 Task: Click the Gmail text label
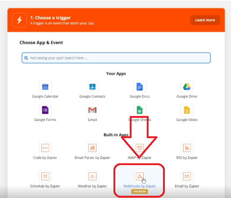92,120
